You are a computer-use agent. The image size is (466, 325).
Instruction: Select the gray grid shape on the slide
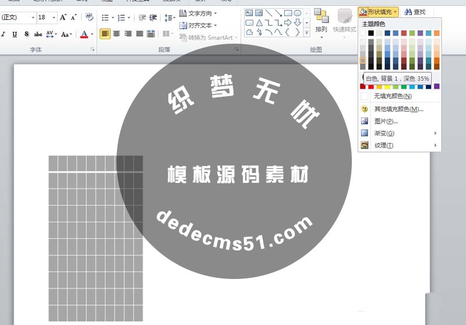pyautogui.click(x=96, y=238)
